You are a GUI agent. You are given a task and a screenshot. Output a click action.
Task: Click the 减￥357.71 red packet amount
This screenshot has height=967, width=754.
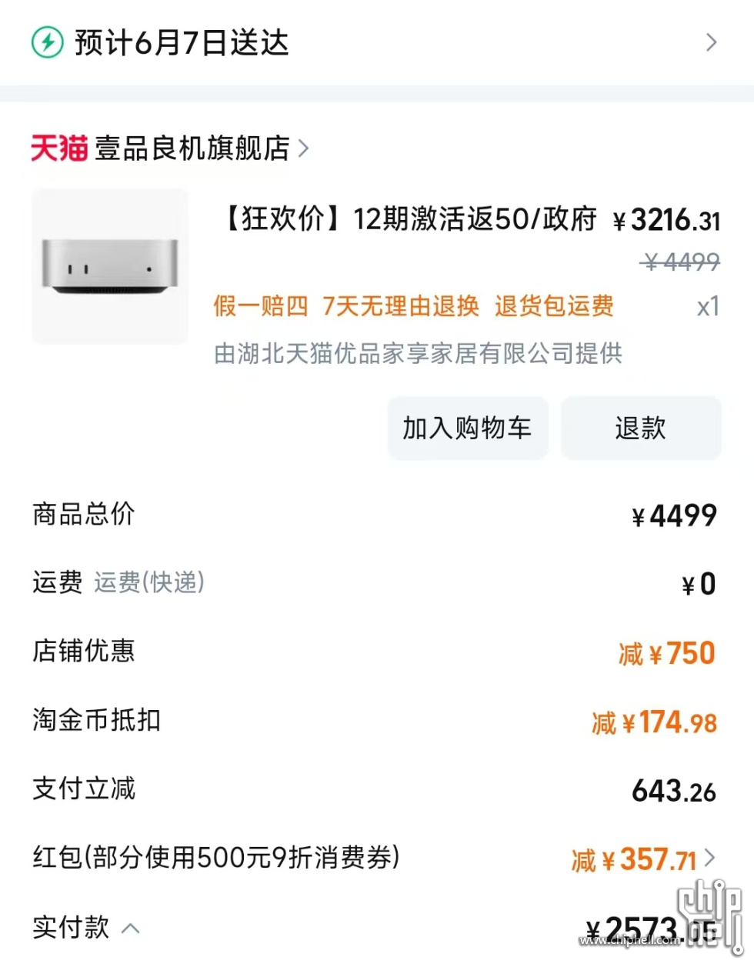pos(634,859)
